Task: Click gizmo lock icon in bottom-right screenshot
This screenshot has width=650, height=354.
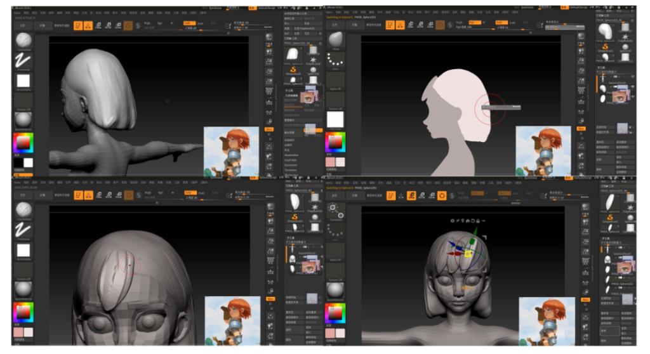Action: tap(478, 221)
